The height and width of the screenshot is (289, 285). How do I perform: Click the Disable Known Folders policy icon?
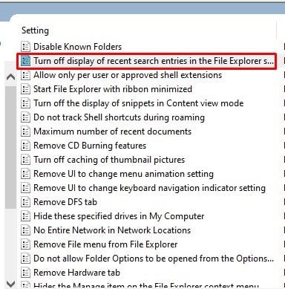tap(25, 47)
